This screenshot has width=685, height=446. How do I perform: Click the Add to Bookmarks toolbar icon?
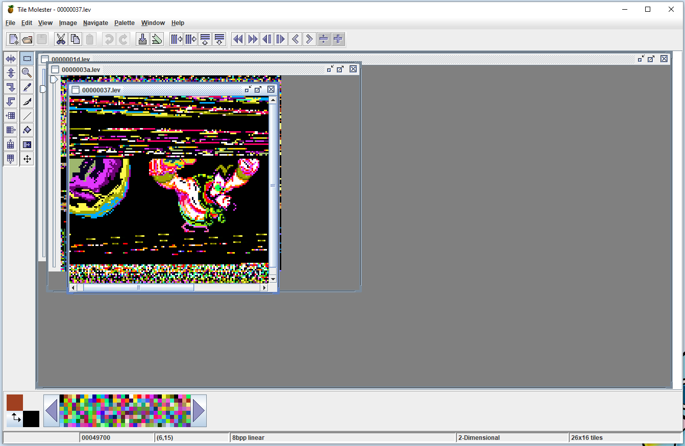click(157, 39)
